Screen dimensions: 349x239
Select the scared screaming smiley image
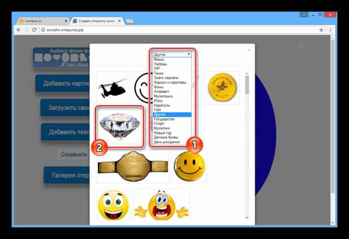pos(162,205)
